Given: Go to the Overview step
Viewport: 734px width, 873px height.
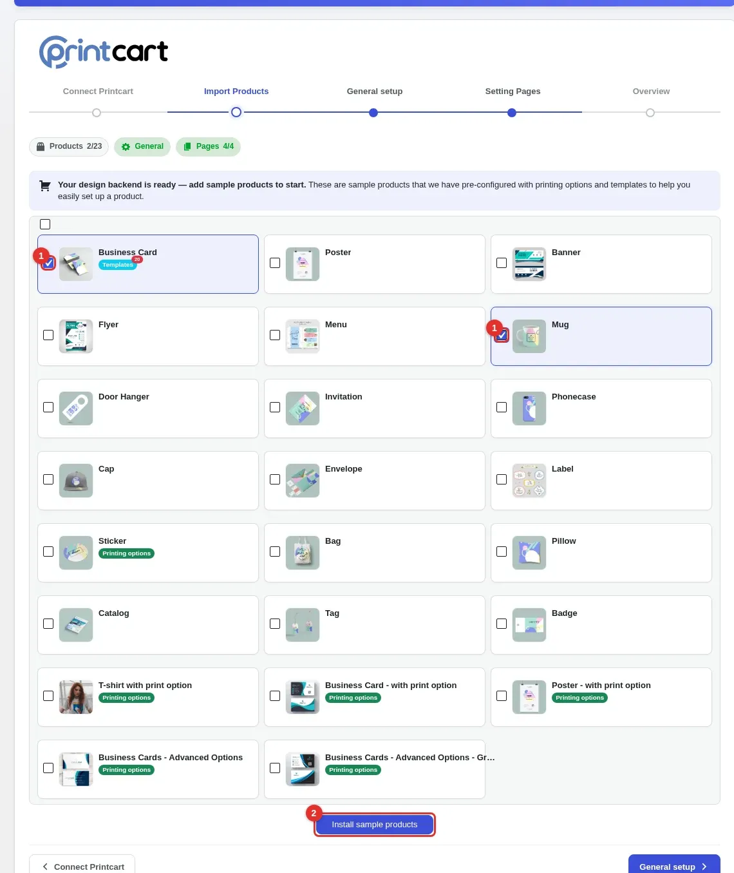Looking at the screenshot, I should pos(651,91).
